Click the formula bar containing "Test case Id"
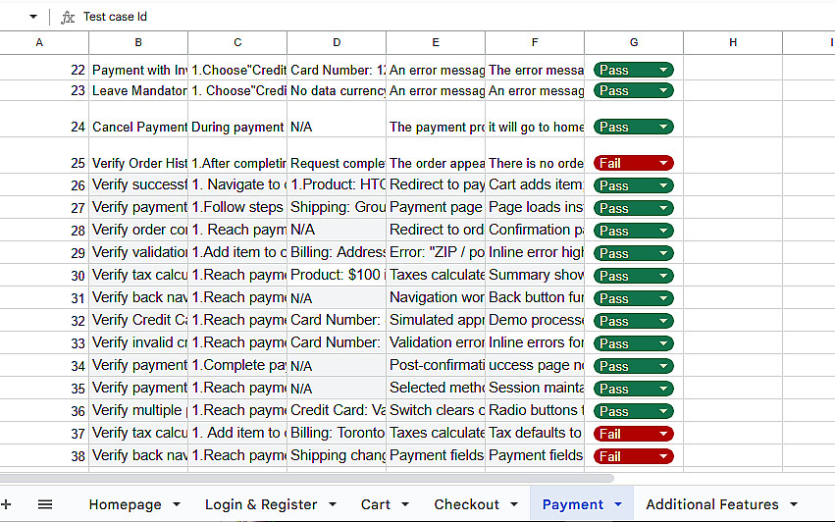This screenshot has width=835, height=522. 392,17
